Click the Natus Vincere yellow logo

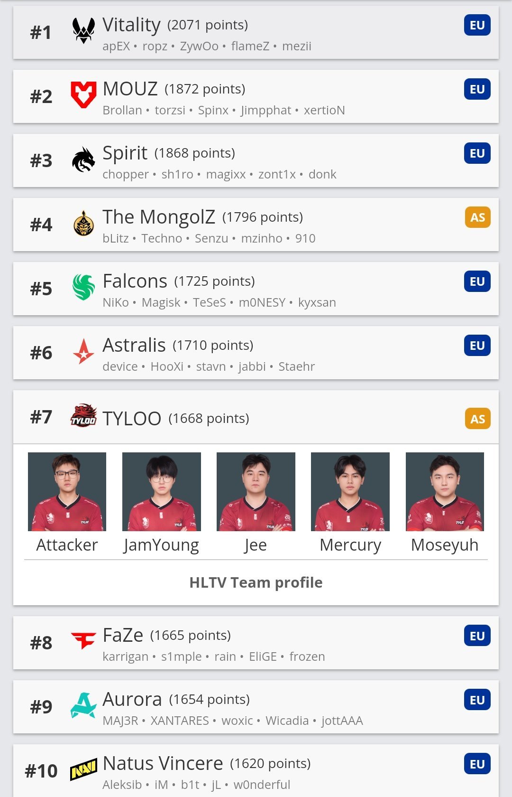pos(83,769)
